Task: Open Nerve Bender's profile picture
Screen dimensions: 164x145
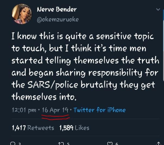Action: pos(22,14)
